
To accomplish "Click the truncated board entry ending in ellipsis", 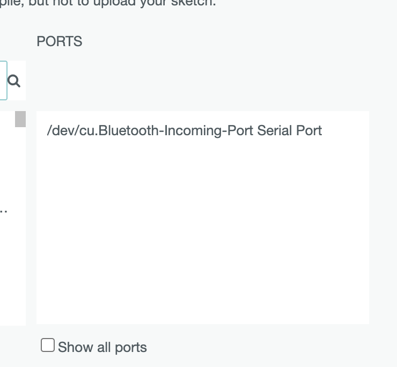I will coord(4,209).
